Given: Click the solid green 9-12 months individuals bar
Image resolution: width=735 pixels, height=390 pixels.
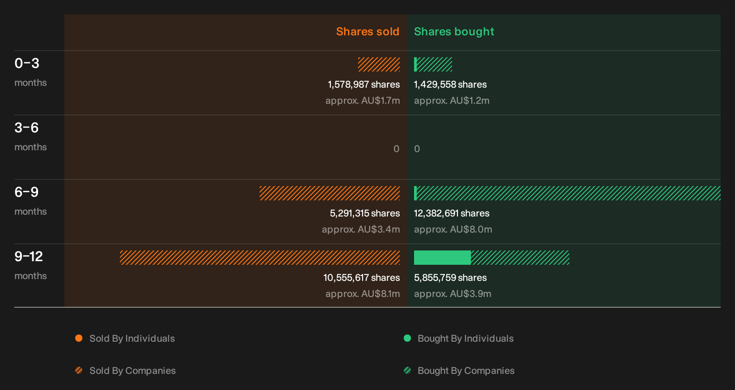Looking at the screenshot, I should [x=442, y=258].
